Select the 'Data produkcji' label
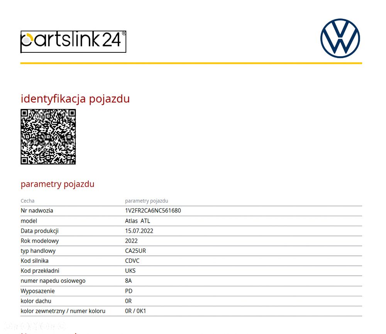Image resolution: width=386 pixels, height=334 pixels. pos(40,231)
